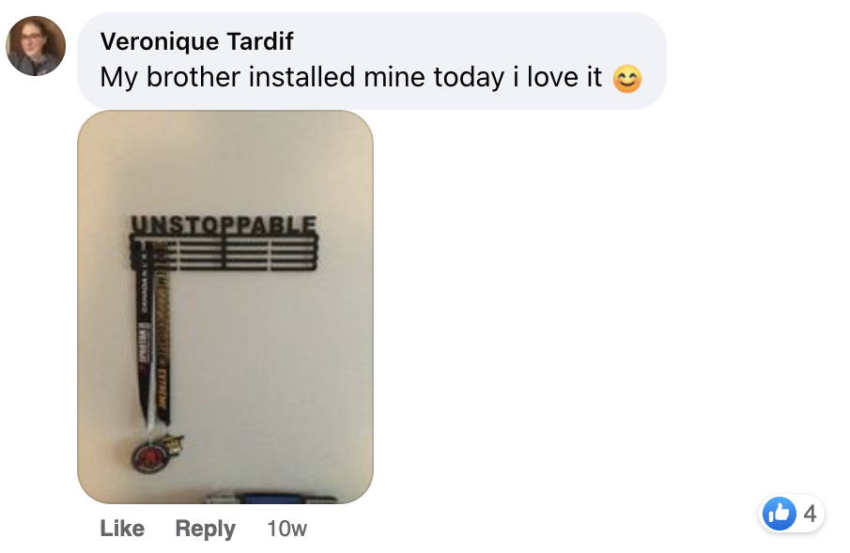Visit Veronique Tardif's profile via name
This screenshot has width=850, height=553.
[197, 41]
